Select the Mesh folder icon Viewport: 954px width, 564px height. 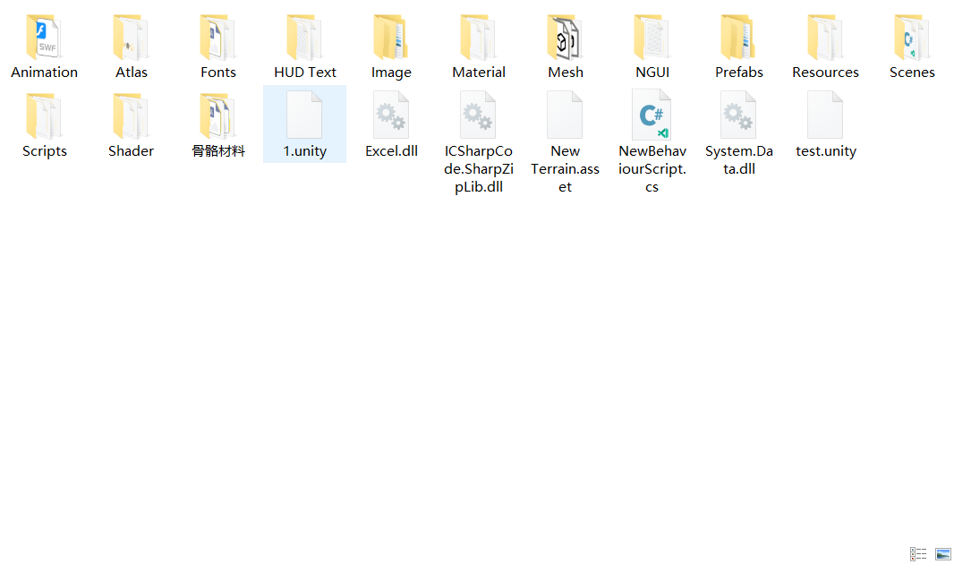(x=565, y=38)
